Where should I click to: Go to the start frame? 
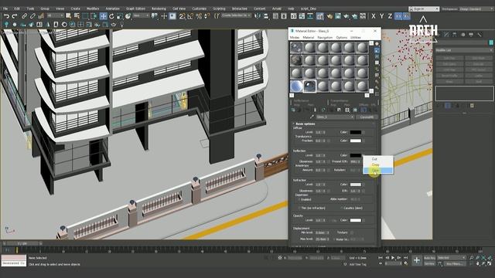coord(381,258)
